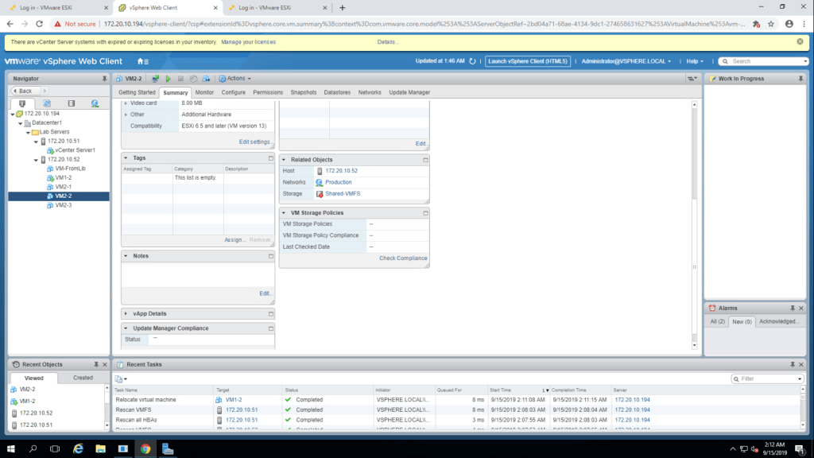Expand the Administrator@VSPHERE.LOCAL user menu
The image size is (814, 458).
point(626,61)
